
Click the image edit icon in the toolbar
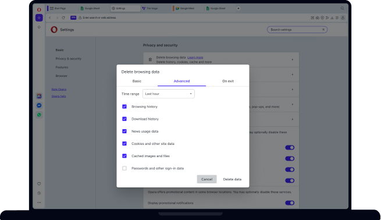(312, 17)
